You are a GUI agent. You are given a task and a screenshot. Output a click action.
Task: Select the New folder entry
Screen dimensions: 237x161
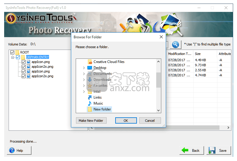click(102, 109)
